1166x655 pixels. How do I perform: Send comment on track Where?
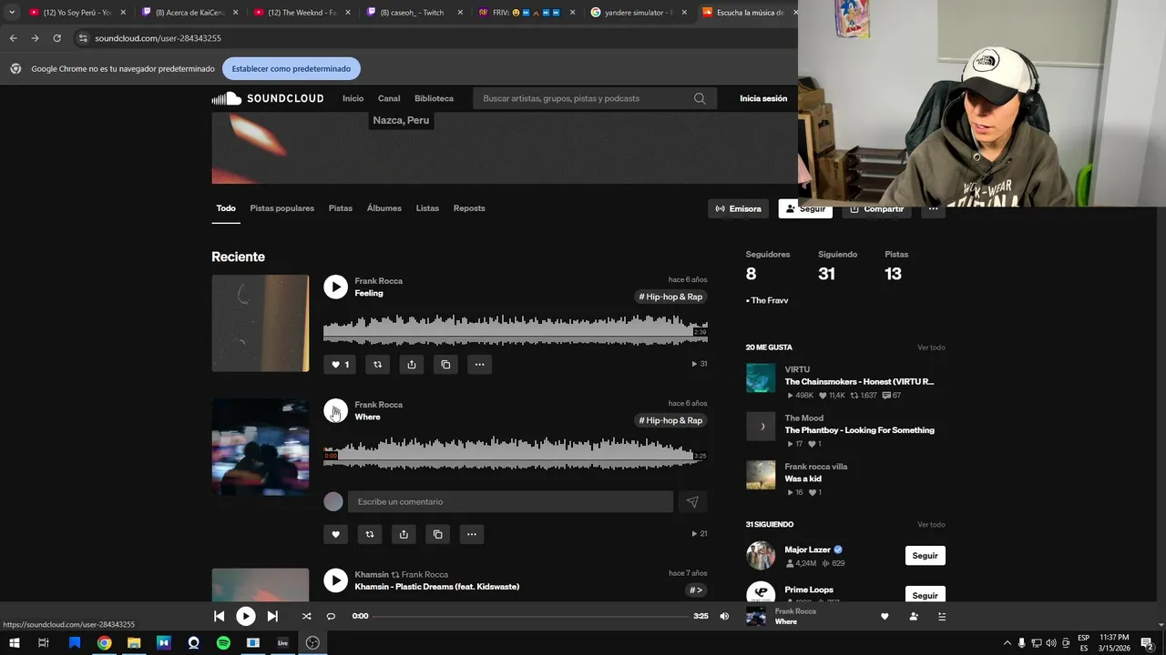tap(692, 501)
